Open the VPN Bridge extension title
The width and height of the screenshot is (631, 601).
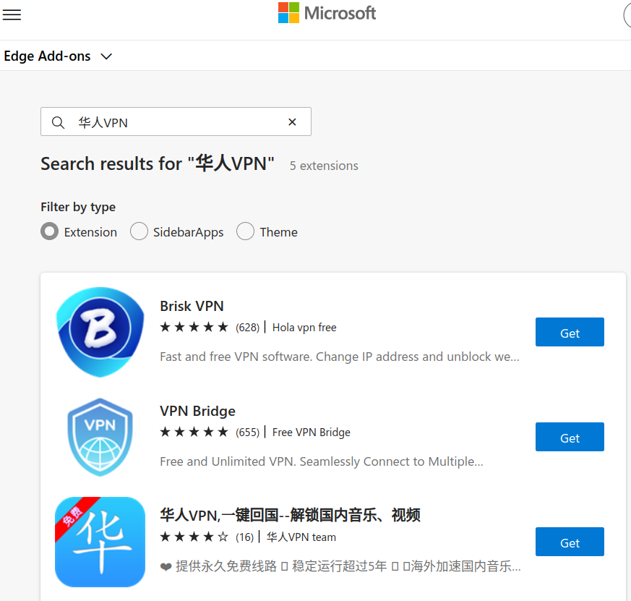click(197, 411)
